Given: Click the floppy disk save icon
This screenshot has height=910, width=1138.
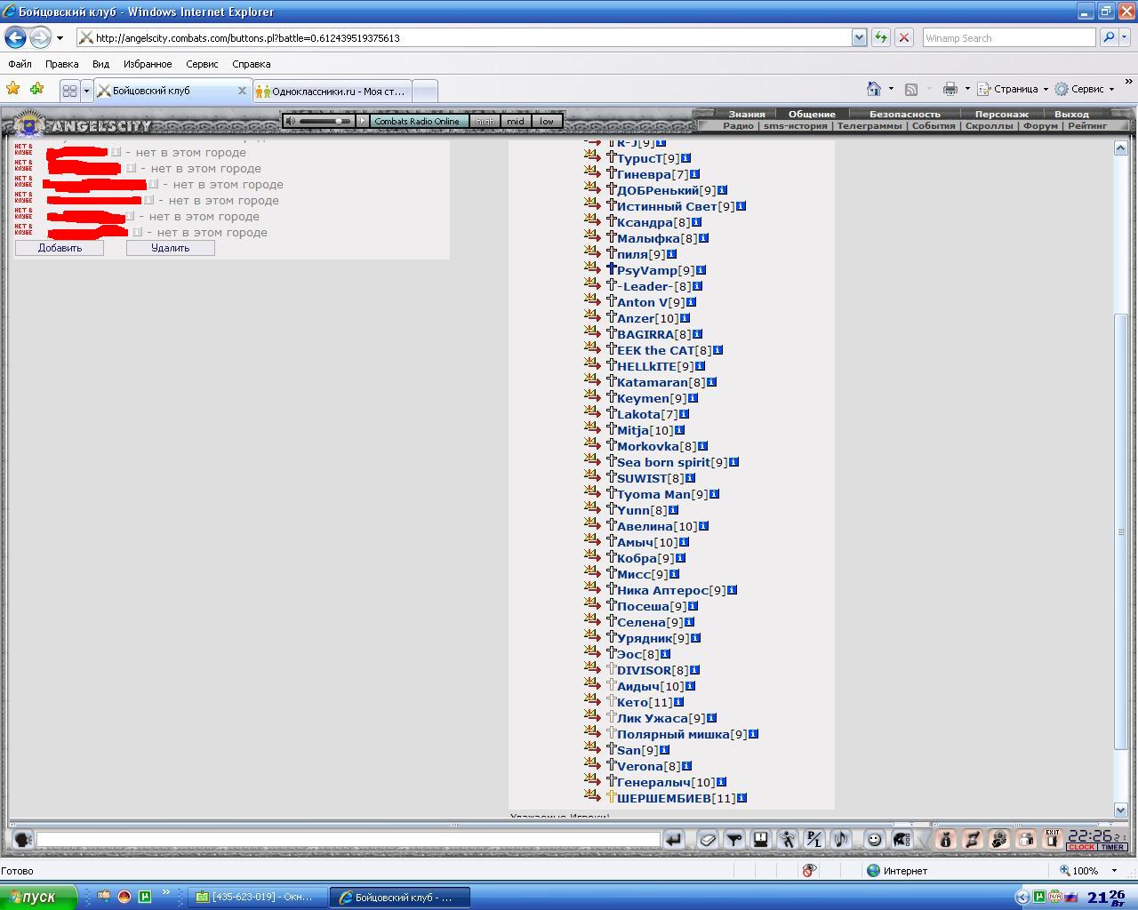Looking at the screenshot, I should coord(761,839).
